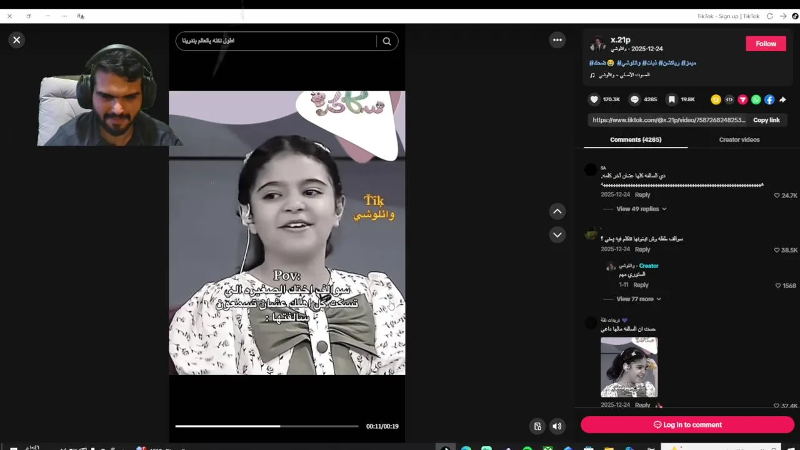Like the comment with 24.7K likes

(x=777, y=196)
